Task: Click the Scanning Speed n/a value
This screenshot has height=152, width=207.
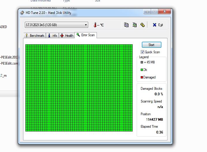Action: pos(160,107)
